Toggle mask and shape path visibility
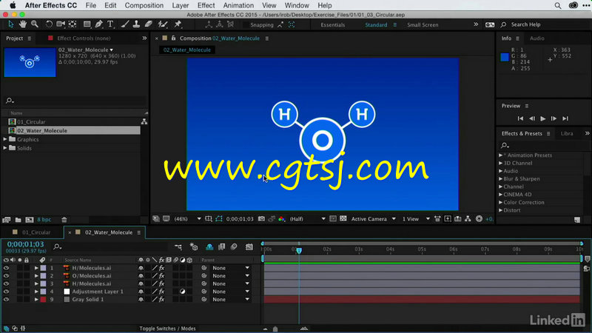 pyautogui.click(x=219, y=219)
